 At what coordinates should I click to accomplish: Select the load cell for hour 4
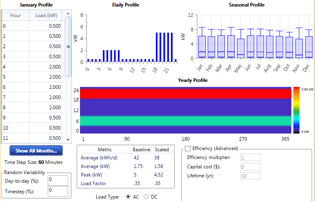pos(47,67)
